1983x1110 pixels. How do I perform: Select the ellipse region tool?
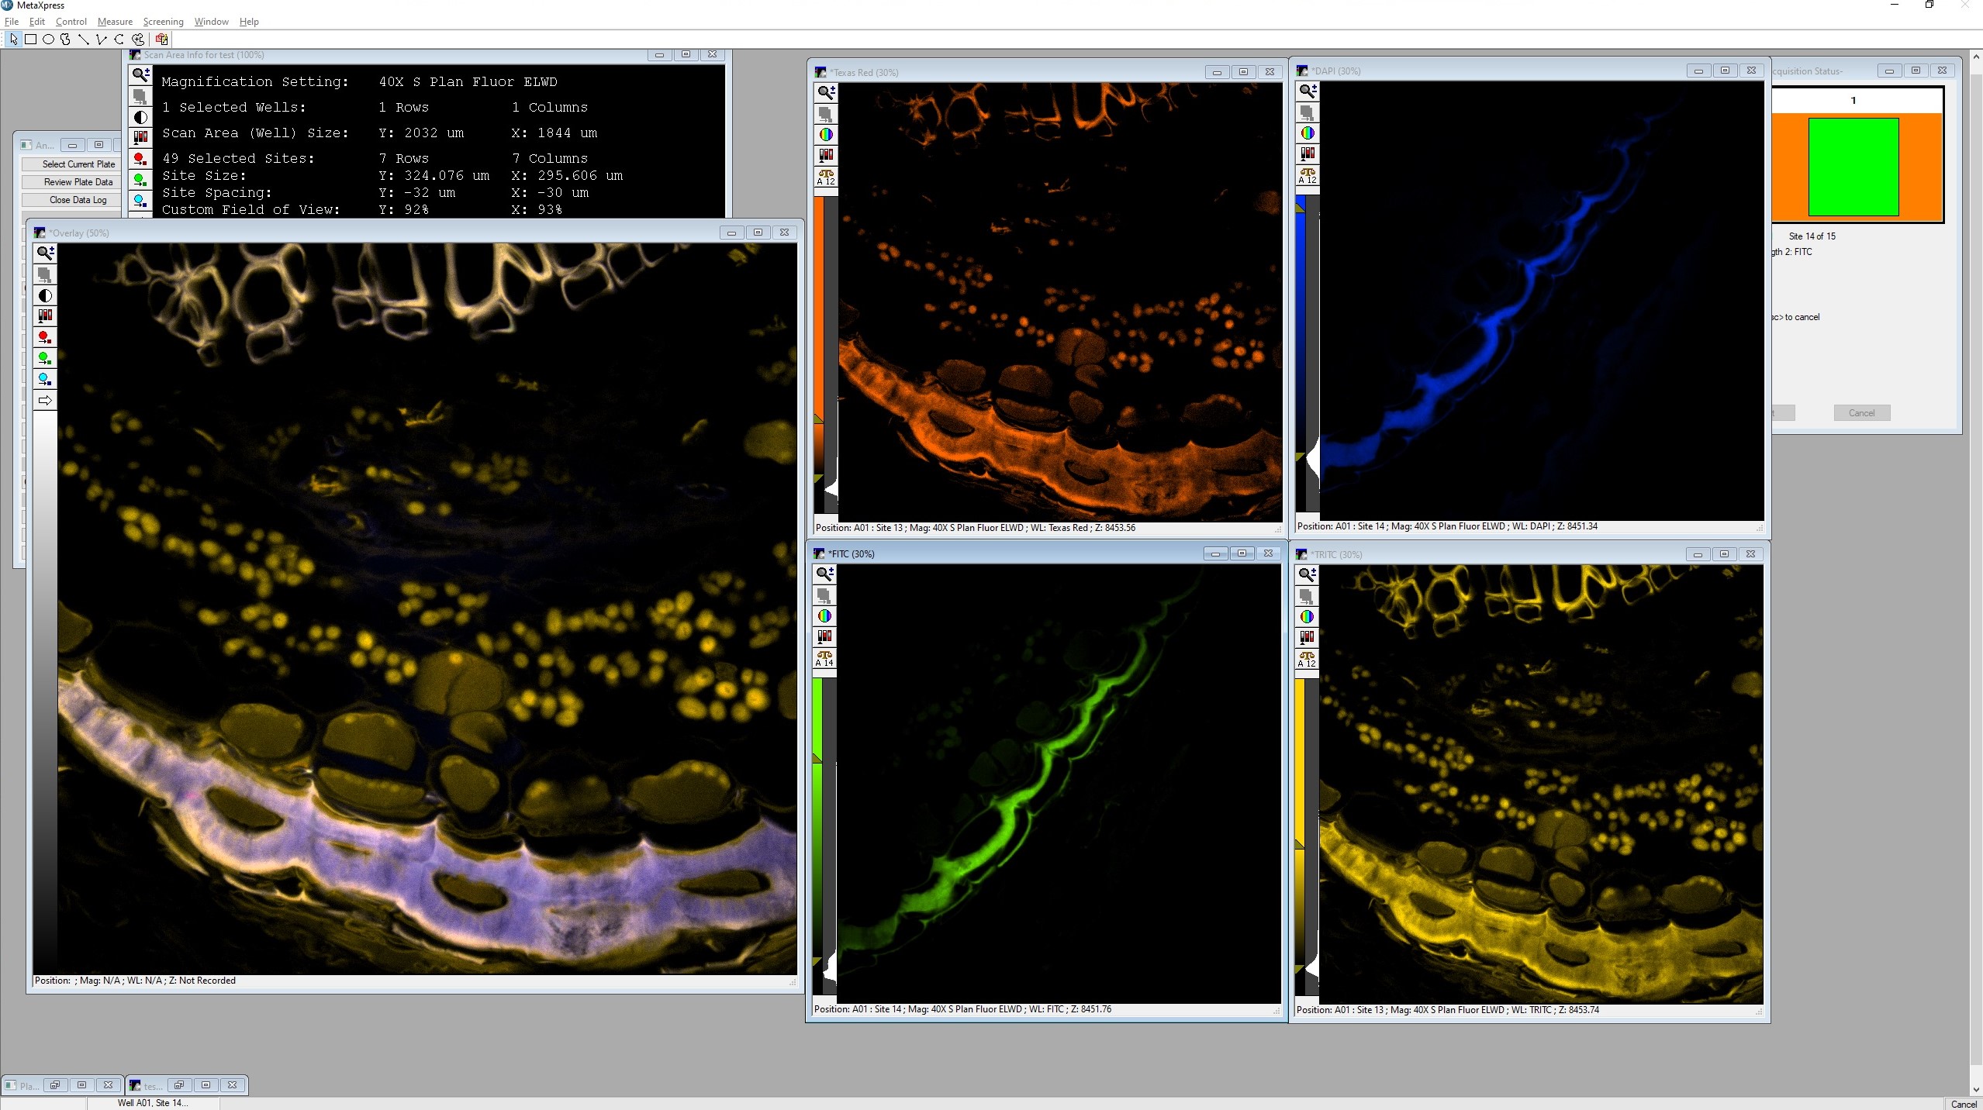click(48, 40)
